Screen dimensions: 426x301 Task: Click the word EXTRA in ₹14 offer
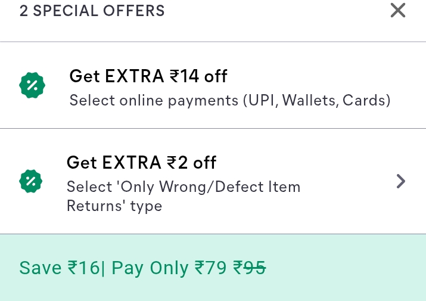134,76
